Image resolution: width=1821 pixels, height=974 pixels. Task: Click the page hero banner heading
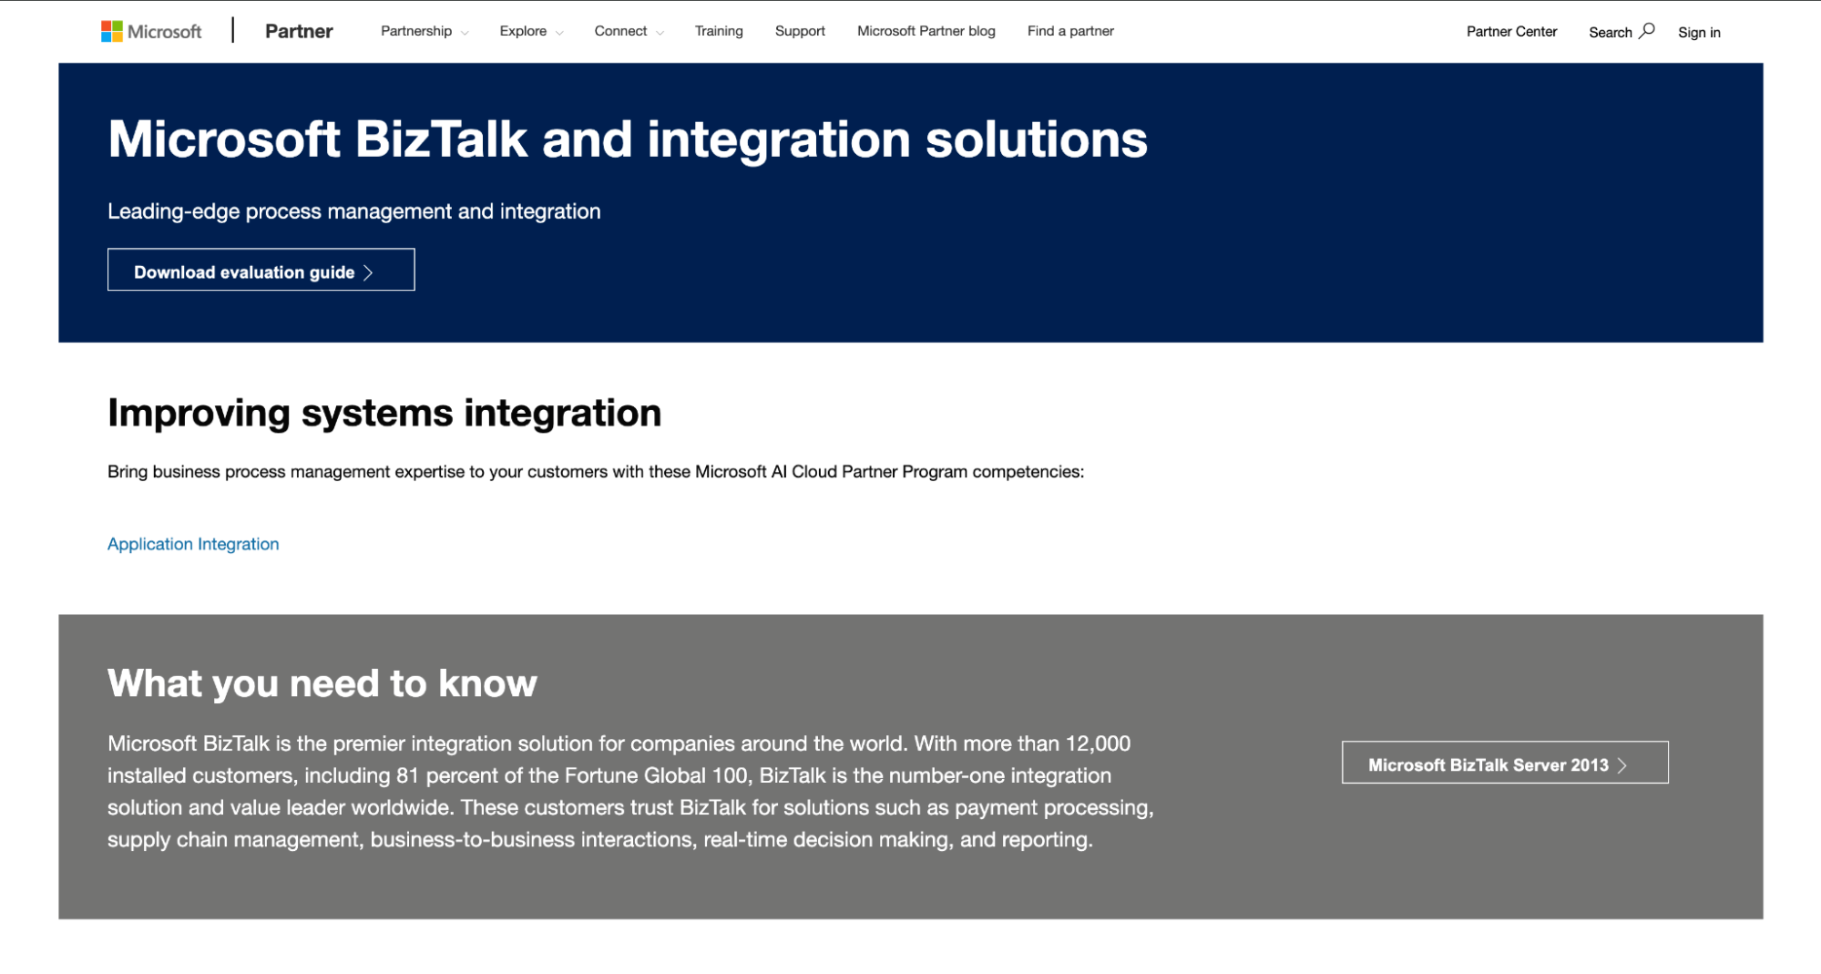pos(628,138)
